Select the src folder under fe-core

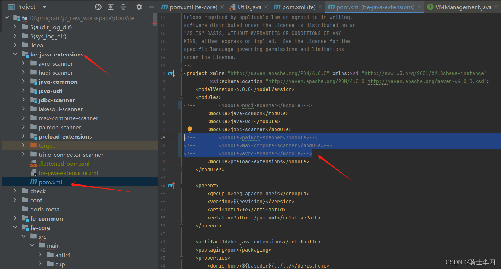43,237
